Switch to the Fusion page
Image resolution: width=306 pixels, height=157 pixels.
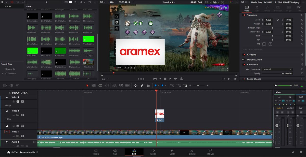tap(153, 152)
